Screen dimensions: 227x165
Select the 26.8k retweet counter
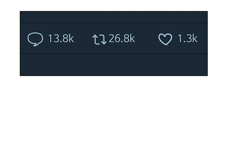[122, 38]
